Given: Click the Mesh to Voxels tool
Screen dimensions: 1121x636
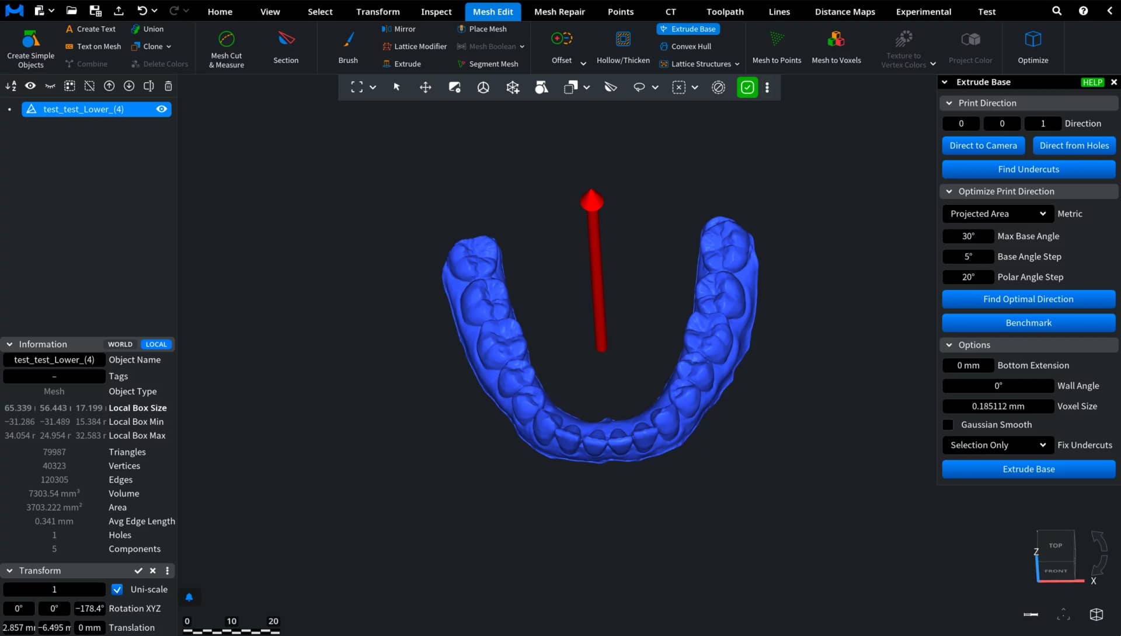Looking at the screenshot, I should 836,48.
